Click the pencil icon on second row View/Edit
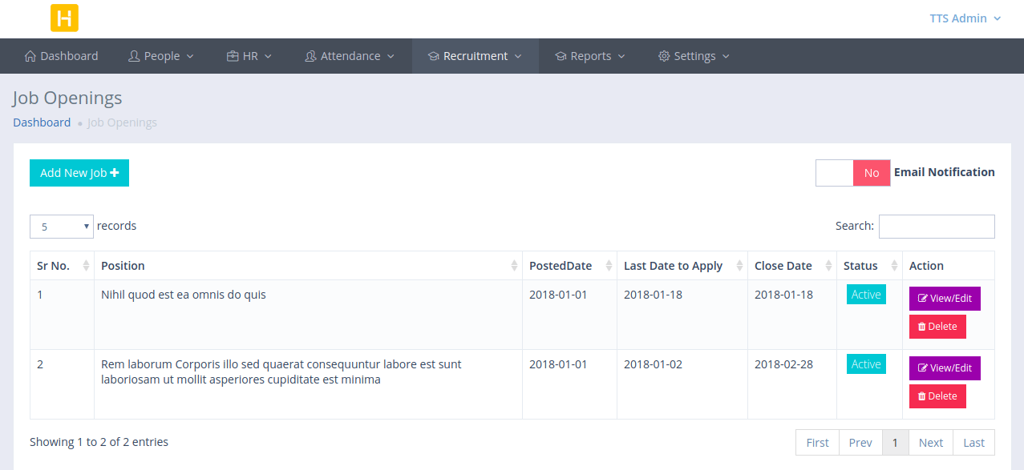The width and height of the screenshot is (1024, 470). tap(922, 368)
